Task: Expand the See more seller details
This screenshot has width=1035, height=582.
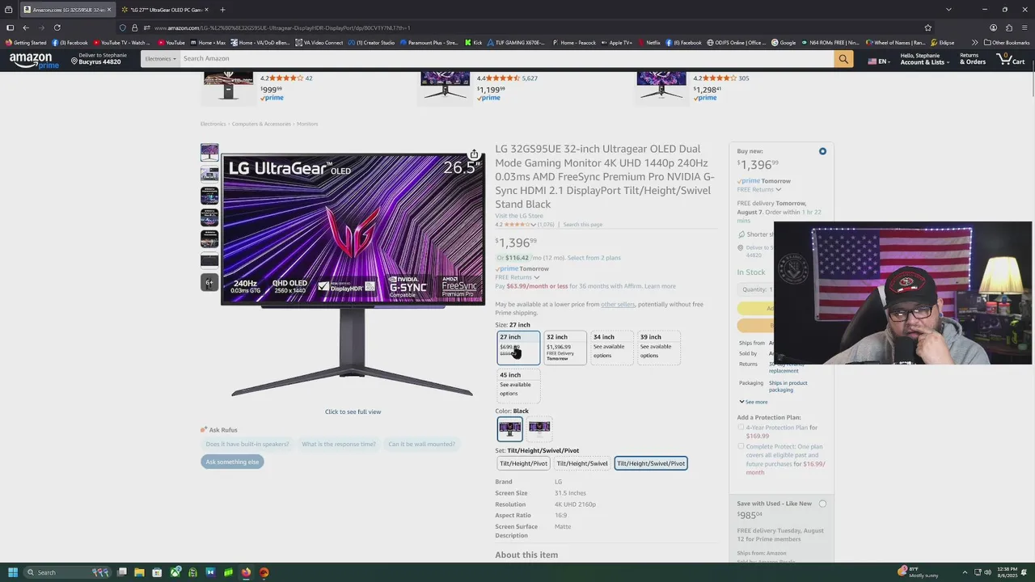Action: pyautogui.click(x=753, y=402)
